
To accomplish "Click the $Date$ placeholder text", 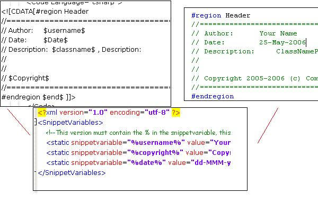I will 56,40.
